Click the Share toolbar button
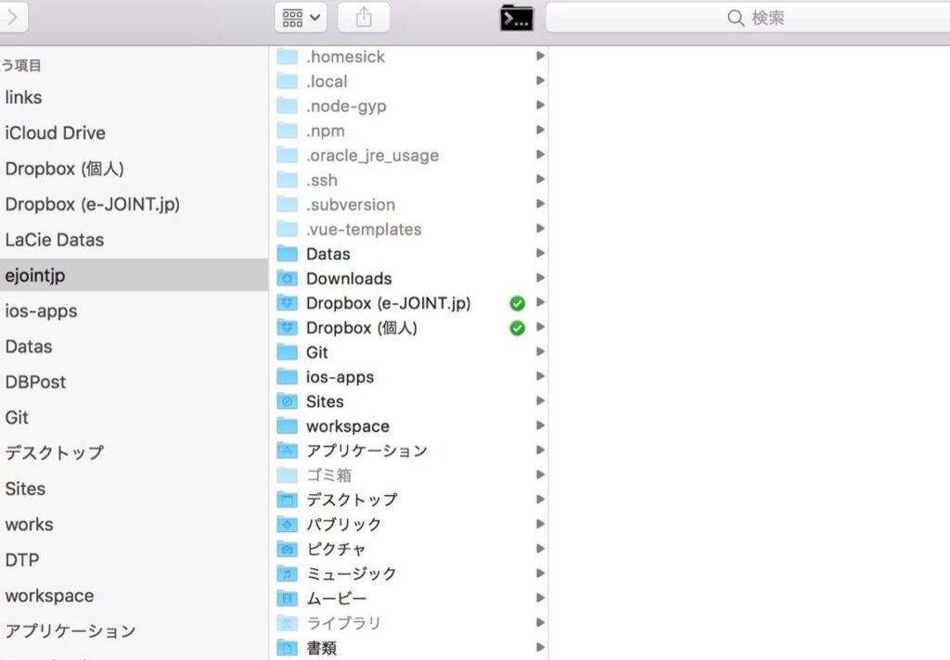Viewport: 950px width, 660px height. (364, 18)
